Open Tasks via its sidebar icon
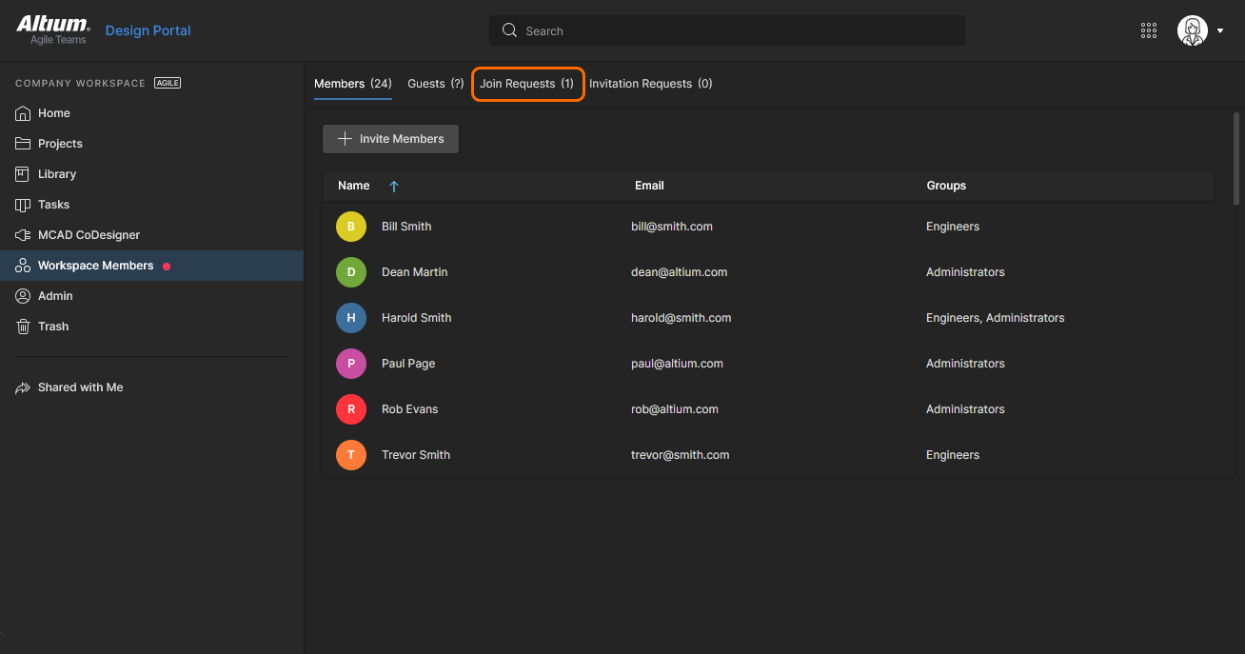Image resolution: width=1245 pixels, height=654 pixels. click(23, 205)
